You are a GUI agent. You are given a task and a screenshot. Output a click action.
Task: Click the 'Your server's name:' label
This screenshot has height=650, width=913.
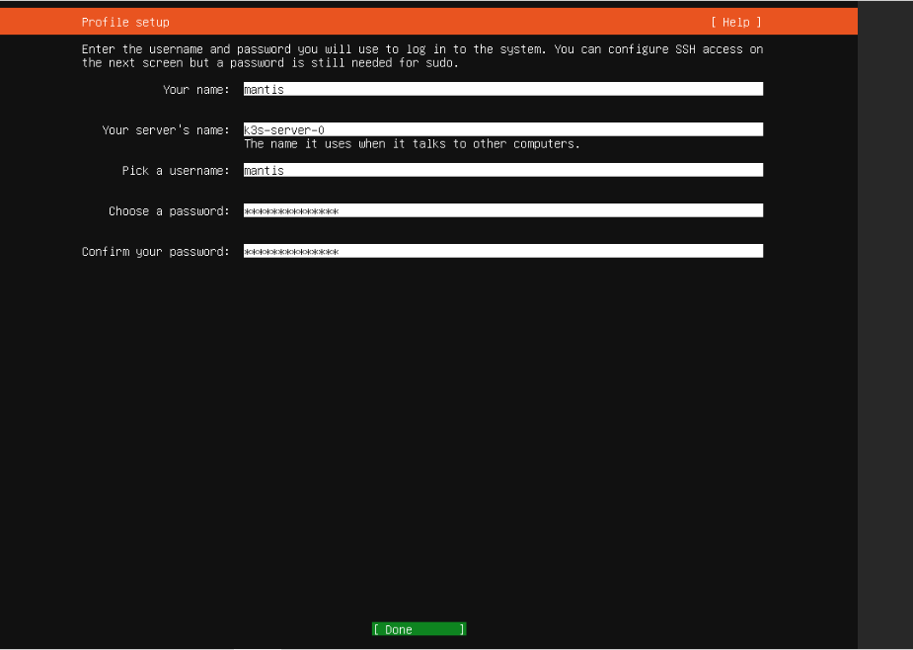coord(165,129)
